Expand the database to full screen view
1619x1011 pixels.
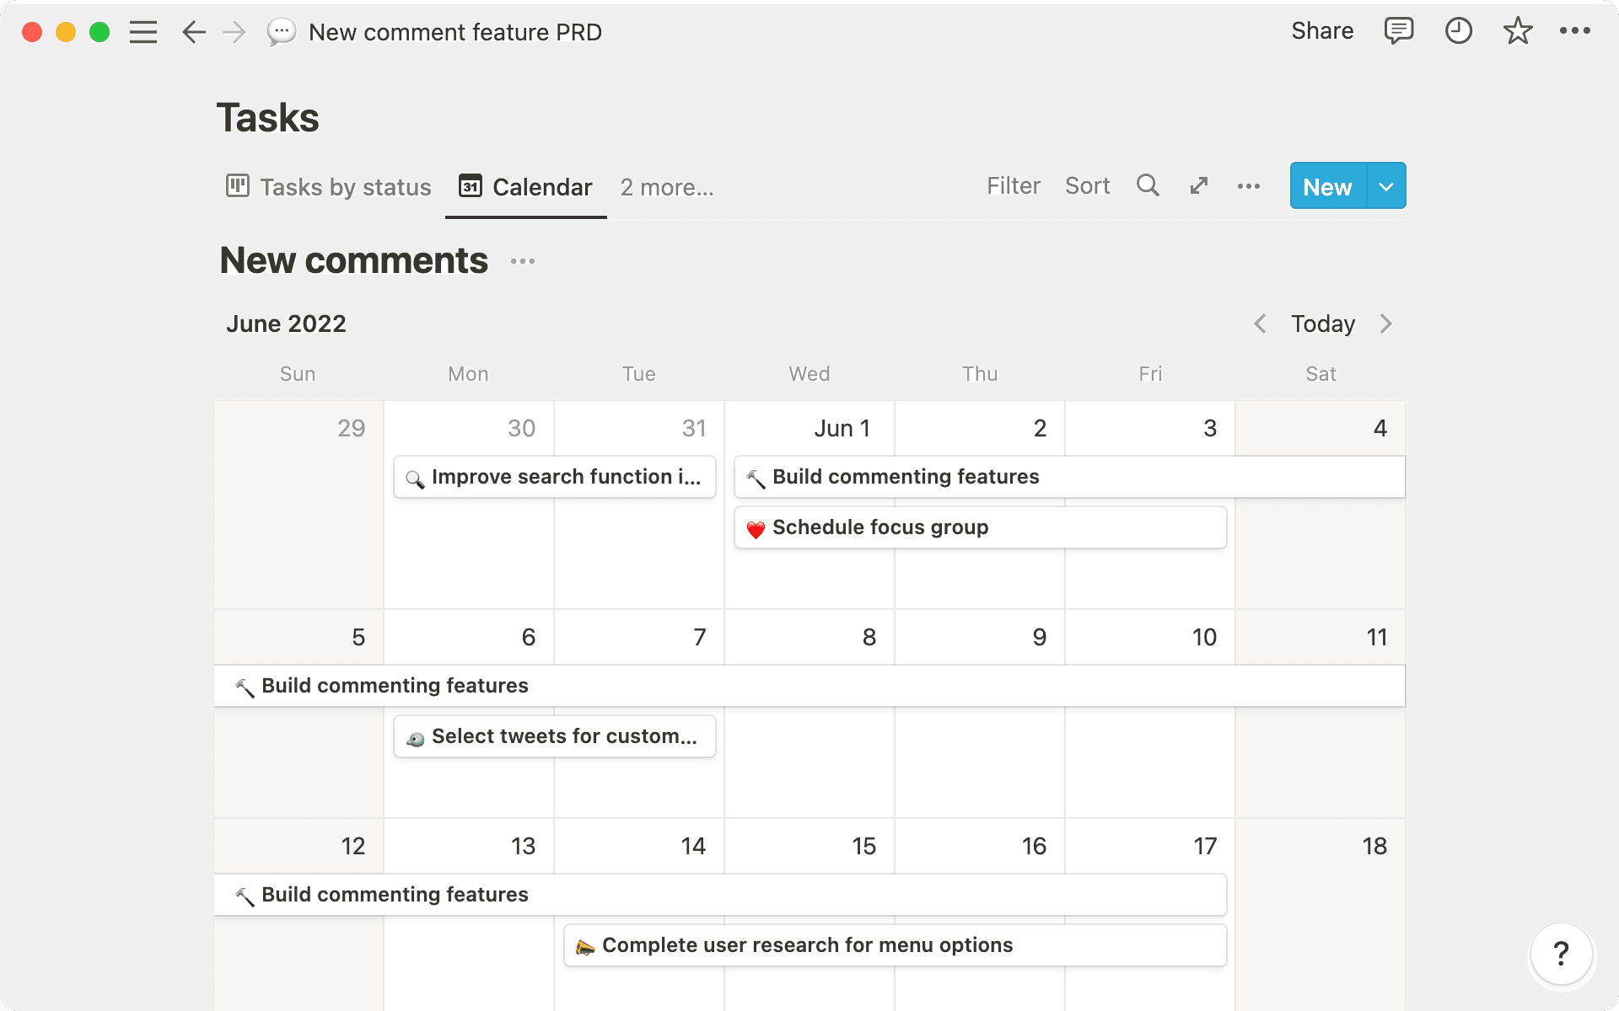point(1199,185)
